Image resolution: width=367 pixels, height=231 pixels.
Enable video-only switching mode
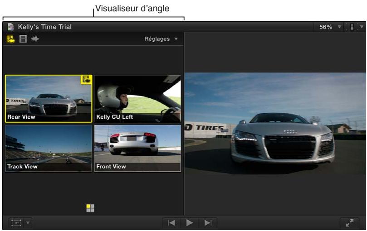23,39
